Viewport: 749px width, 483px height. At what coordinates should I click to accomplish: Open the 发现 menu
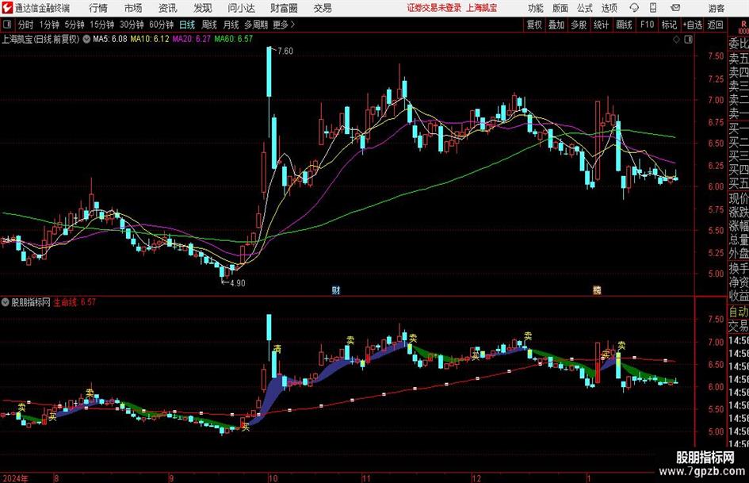click(x=203, y=8)
